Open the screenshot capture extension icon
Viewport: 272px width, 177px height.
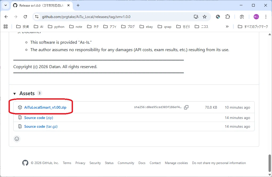click(242, 17)
